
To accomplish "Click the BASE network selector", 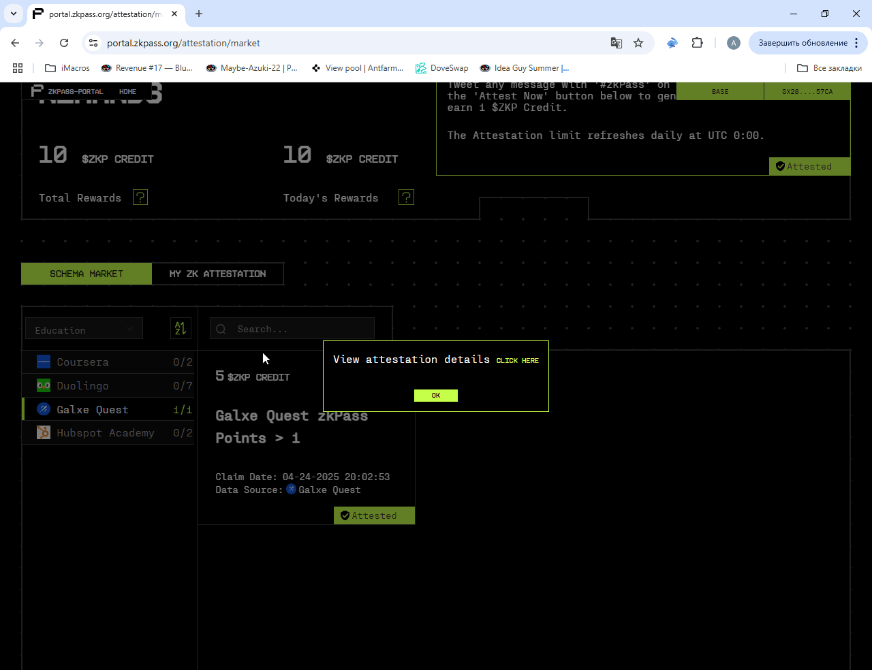I will coord(720,91).
